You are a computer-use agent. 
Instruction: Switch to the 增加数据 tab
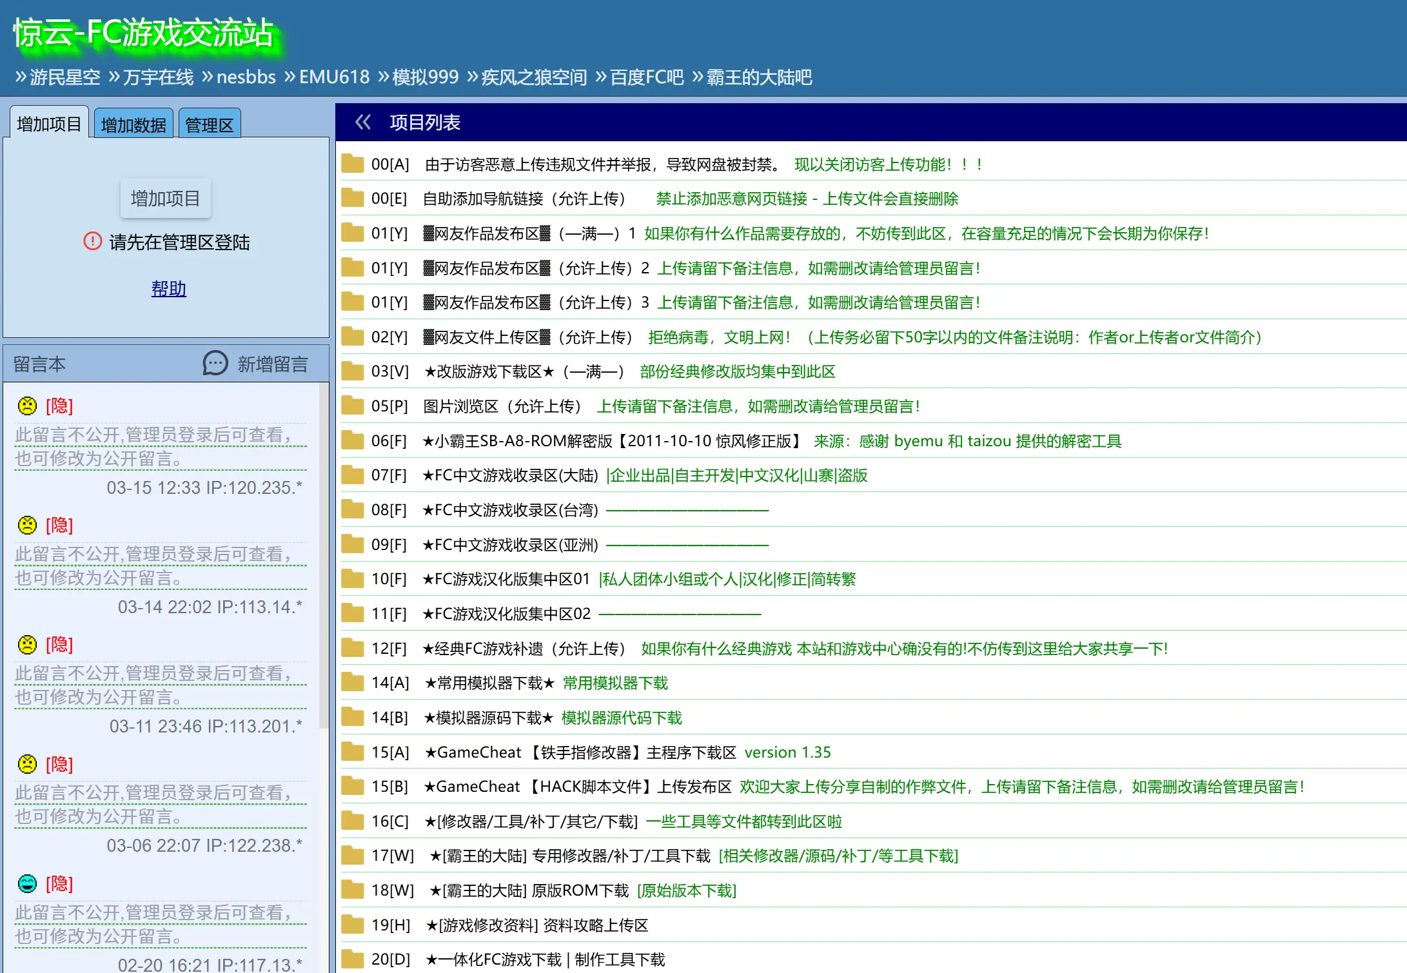click(x=133, y=124)
